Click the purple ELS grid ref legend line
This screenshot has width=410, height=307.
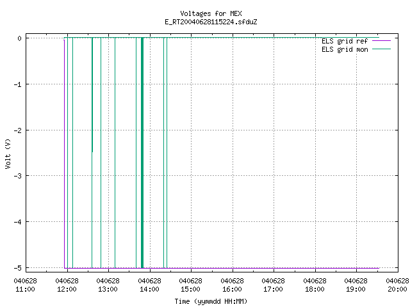pos(381,41)
